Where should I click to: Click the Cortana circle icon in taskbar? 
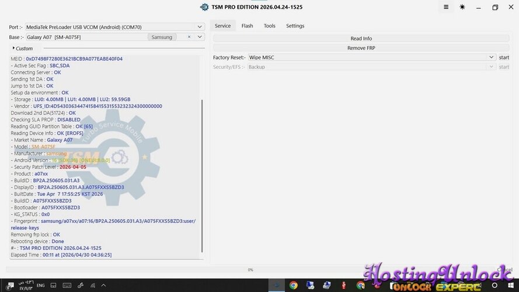(x=494, y=286)
